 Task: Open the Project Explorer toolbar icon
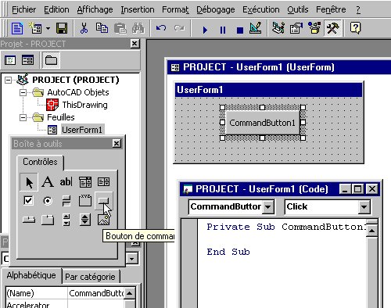278,28
